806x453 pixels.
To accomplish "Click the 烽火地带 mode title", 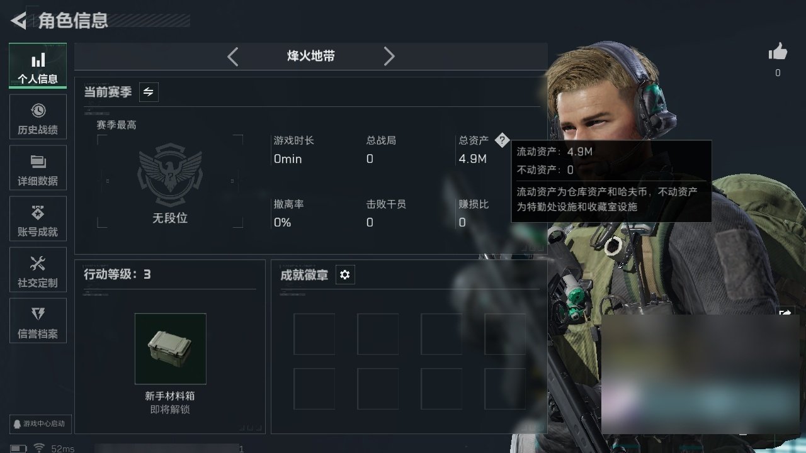I will point(311,56).
